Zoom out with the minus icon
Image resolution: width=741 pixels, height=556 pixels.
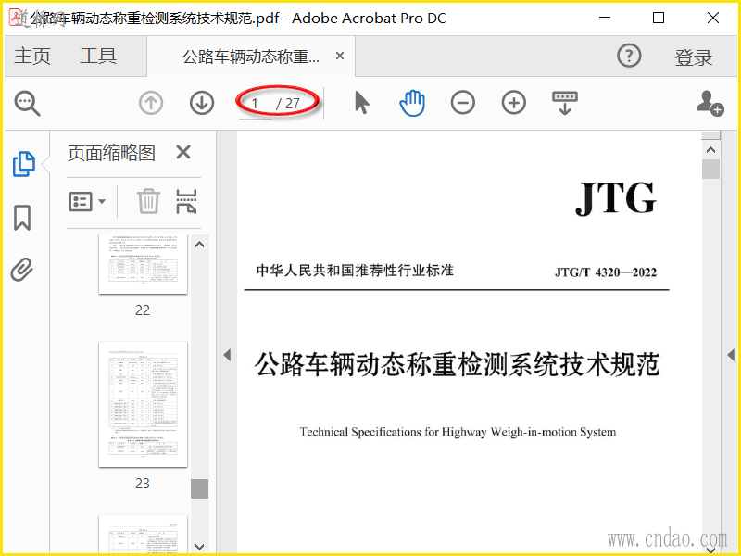(462, 103)
